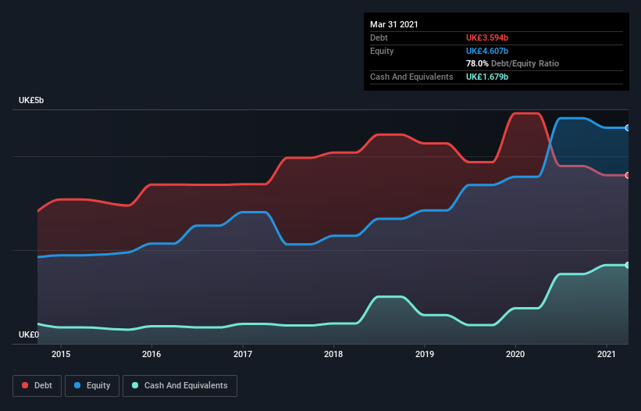Click the Equity row label in tooltip
The image size is (641, 411).
coord(382,51)
